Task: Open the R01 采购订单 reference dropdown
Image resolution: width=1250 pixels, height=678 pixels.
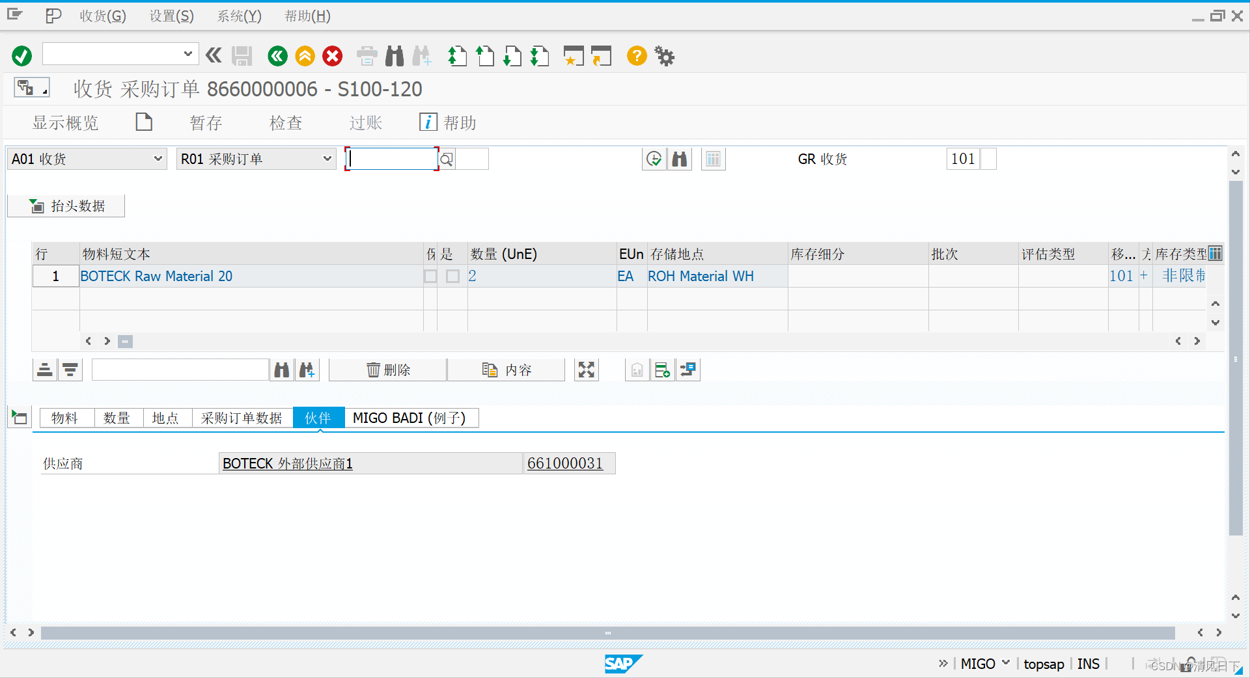Action: (327, 159)
